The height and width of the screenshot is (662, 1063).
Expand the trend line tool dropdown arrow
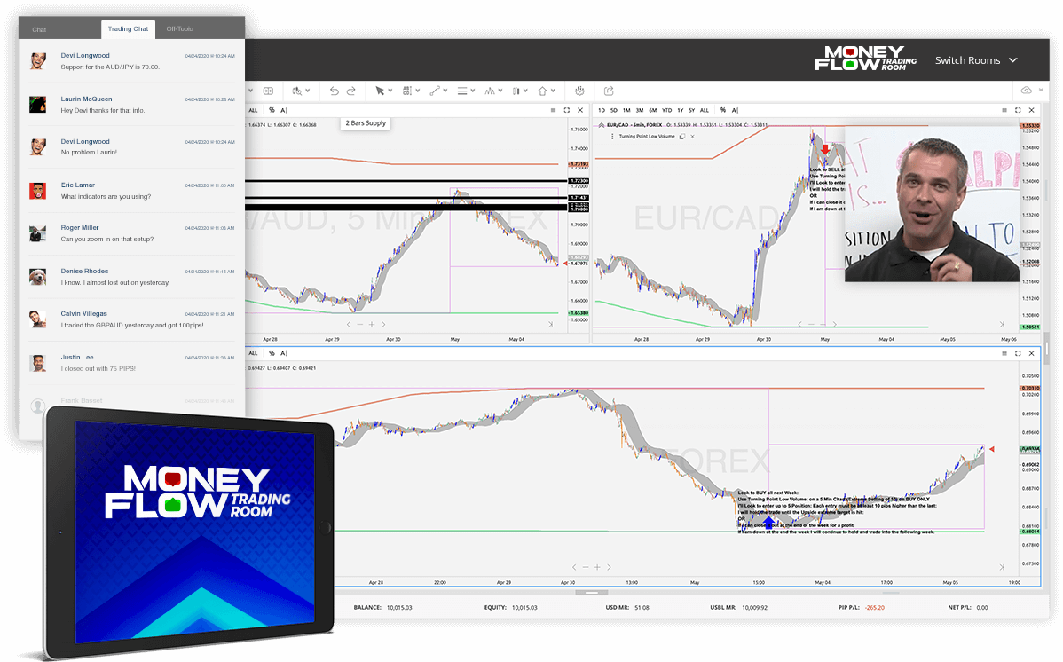pos(445,91)
